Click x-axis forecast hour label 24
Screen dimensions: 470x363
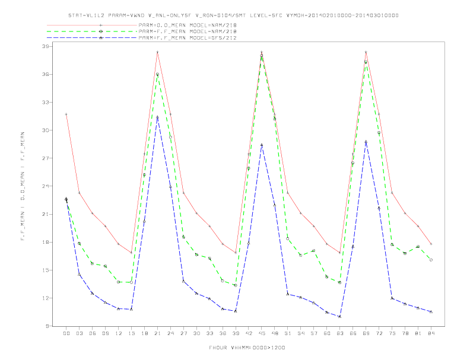(170, 333)
